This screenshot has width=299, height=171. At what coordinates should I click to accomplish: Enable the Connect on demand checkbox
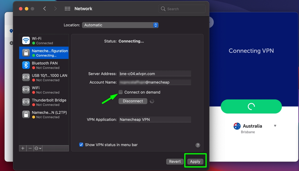[120, 92]
